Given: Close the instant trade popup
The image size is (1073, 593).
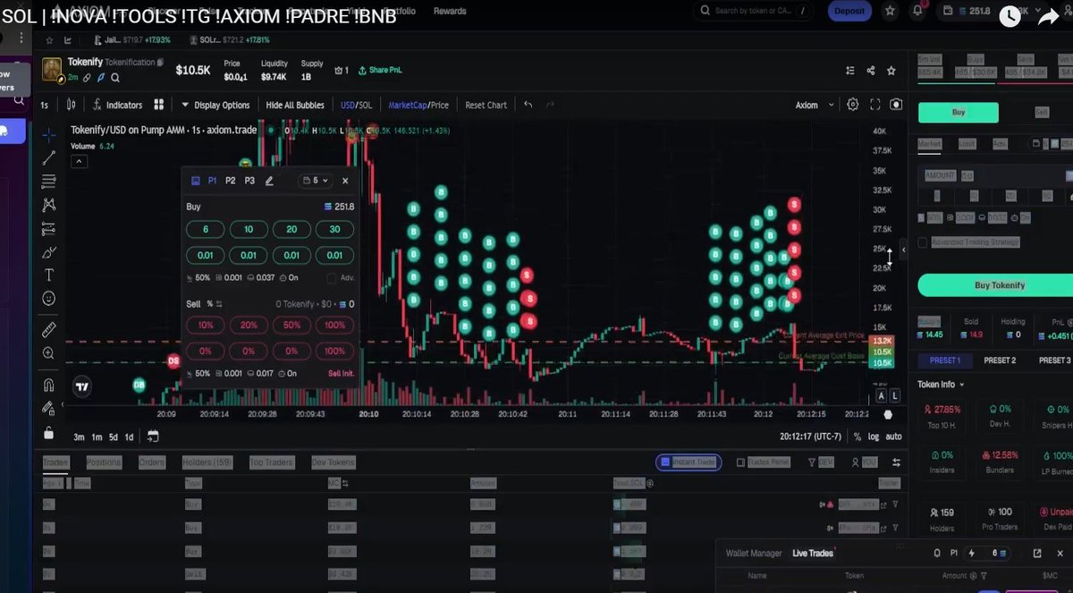Looking at the screenshot, I should [345, 181].
